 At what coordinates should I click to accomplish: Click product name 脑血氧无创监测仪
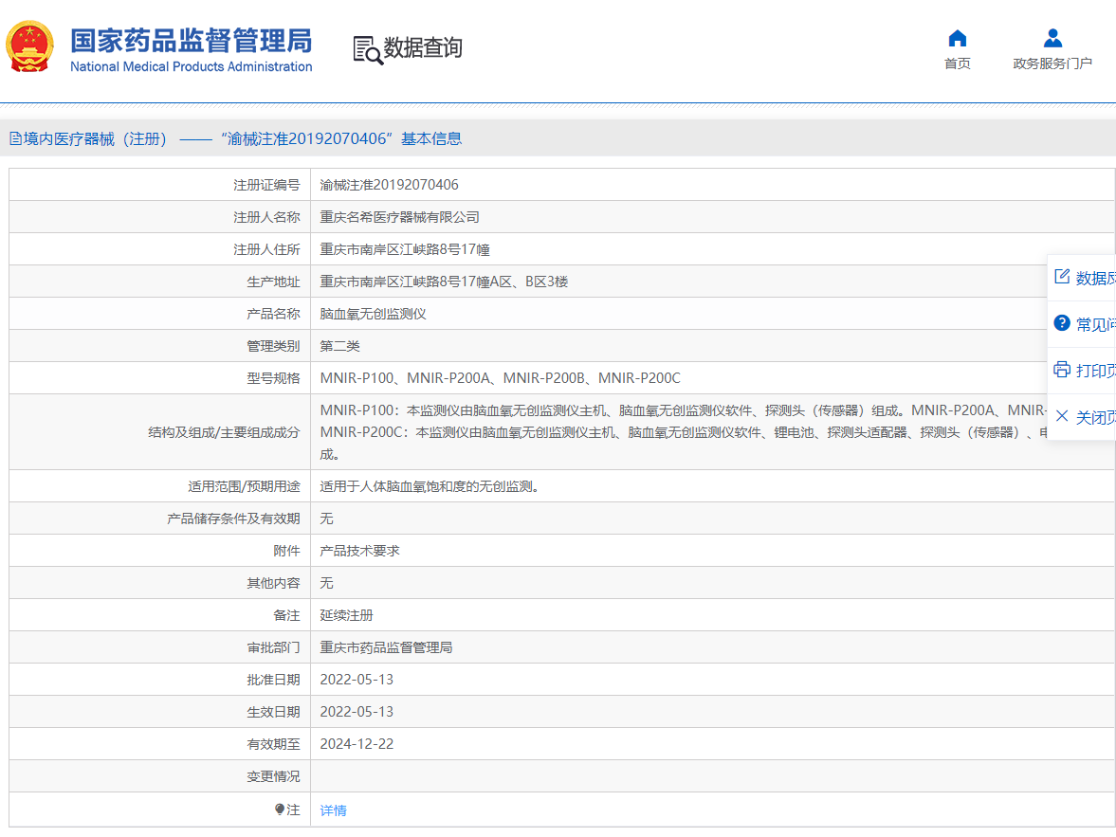(373, 314)
